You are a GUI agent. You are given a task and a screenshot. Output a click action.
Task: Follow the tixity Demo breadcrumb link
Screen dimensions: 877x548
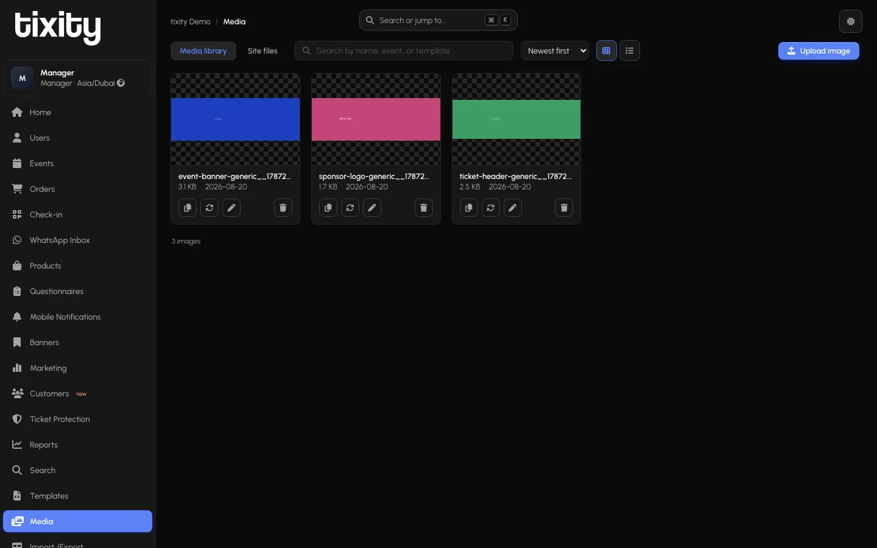tap(190, 21)
